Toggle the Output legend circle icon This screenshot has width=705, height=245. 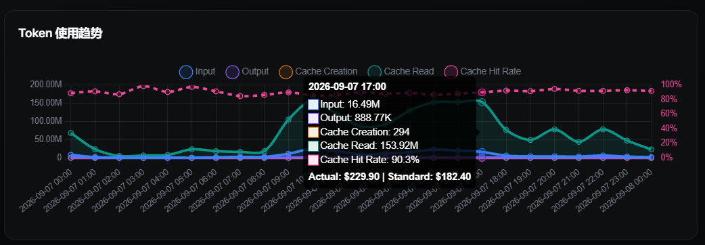pyautogui.click(x=233, y=72)
